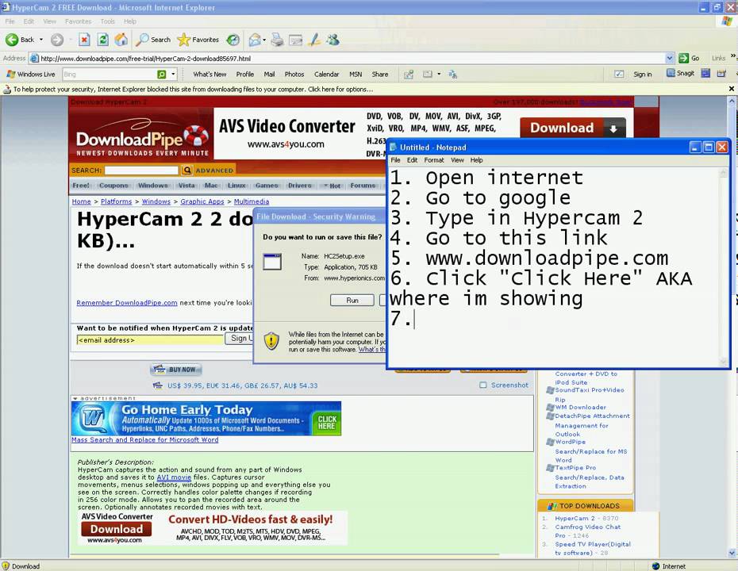Close the information bar with X

tap(732, 88)
